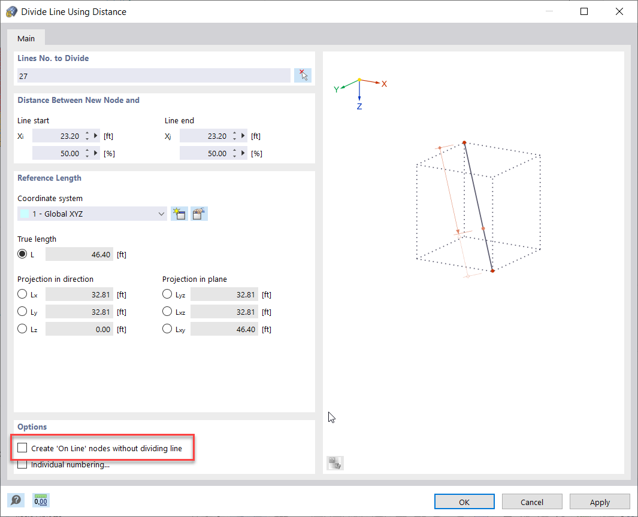Open the units and decimal places settings

pos(40,500)
